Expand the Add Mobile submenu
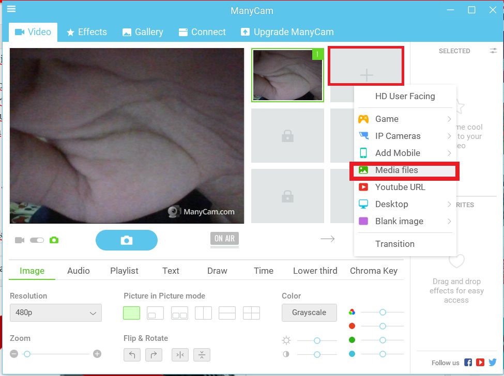Viewport: 504px width, 376px height. coord(405,153)
